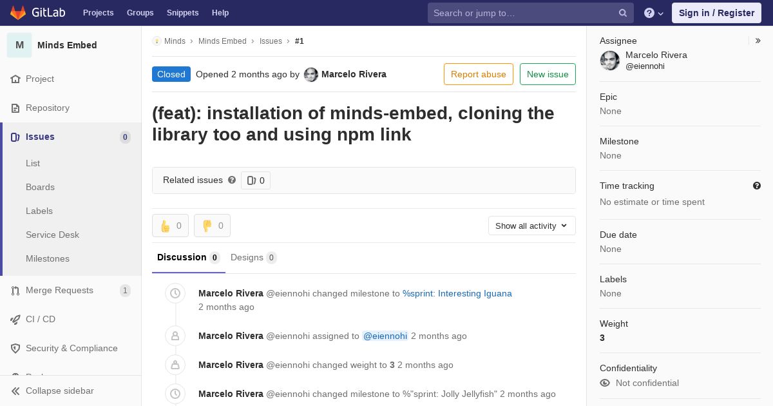This screenshot has width=773, height=406.
Task: Click the assignee avatar in right sidebar
Action: 610,61
